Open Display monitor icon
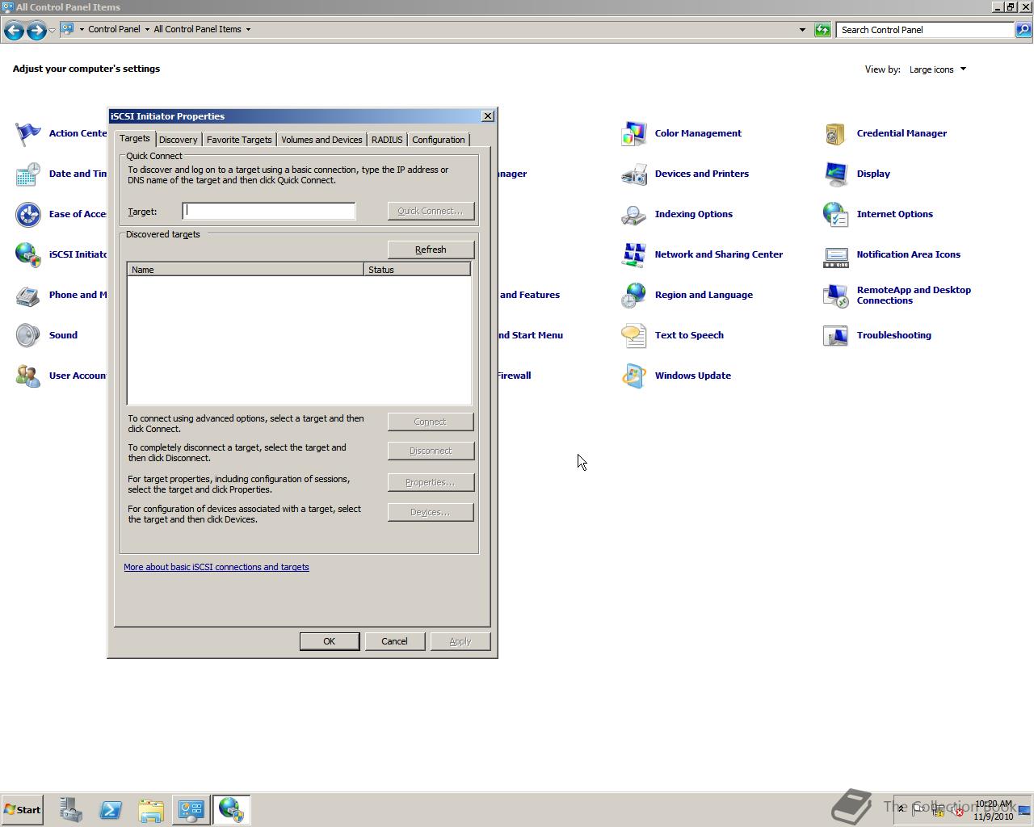 coord(836,174)
